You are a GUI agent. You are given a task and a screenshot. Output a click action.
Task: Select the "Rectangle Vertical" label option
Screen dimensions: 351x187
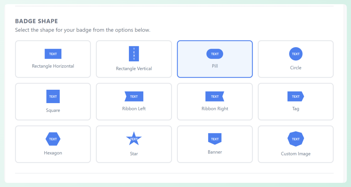coord(134,68)
